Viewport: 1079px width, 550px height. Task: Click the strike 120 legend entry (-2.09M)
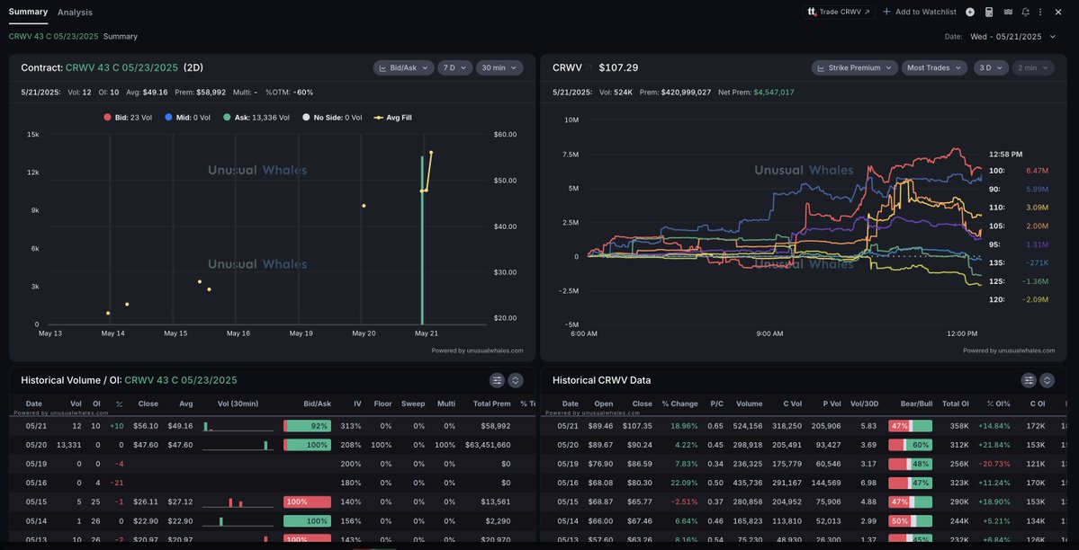1019,300
